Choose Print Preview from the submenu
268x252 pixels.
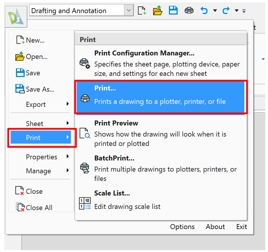[116, 123]
